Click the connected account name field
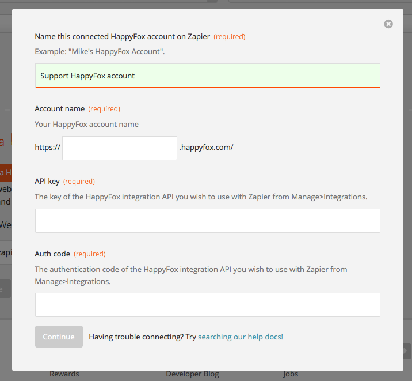The image size is (412, 381). [208, 76]
